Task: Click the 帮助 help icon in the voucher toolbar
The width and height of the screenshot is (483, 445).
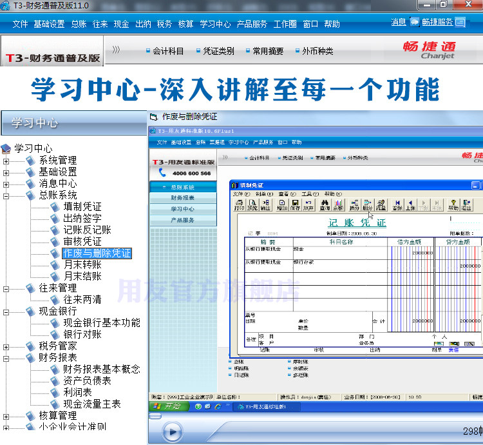Action: (x=453, y=205)
